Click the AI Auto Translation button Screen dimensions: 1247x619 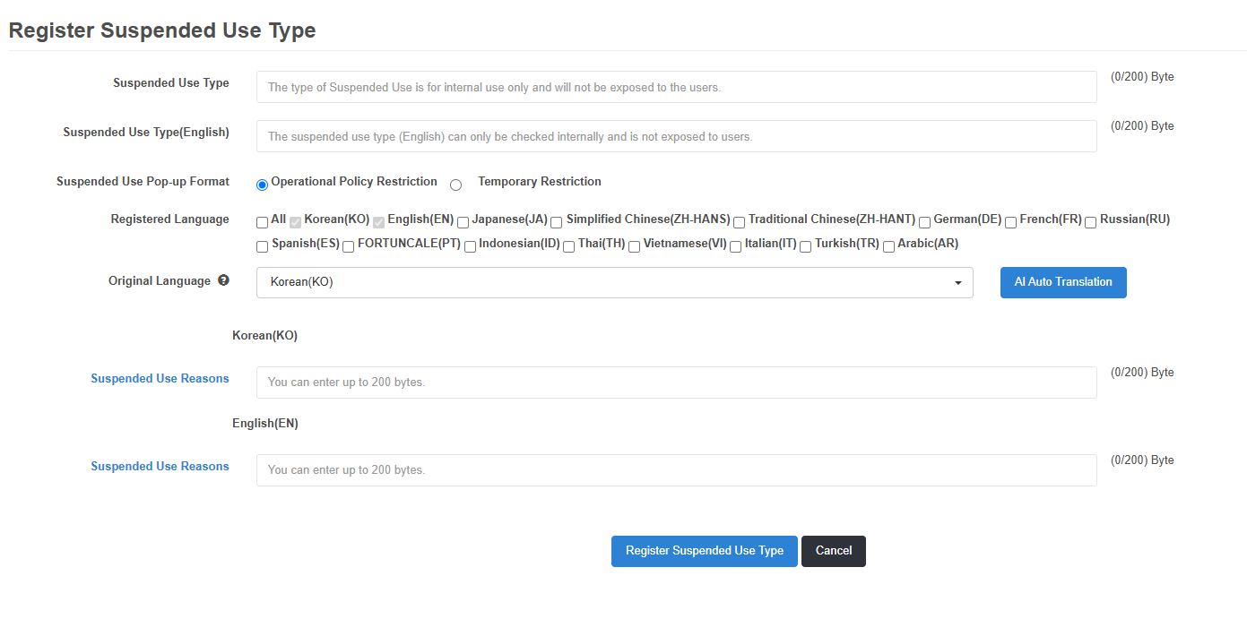point(1062,282)
